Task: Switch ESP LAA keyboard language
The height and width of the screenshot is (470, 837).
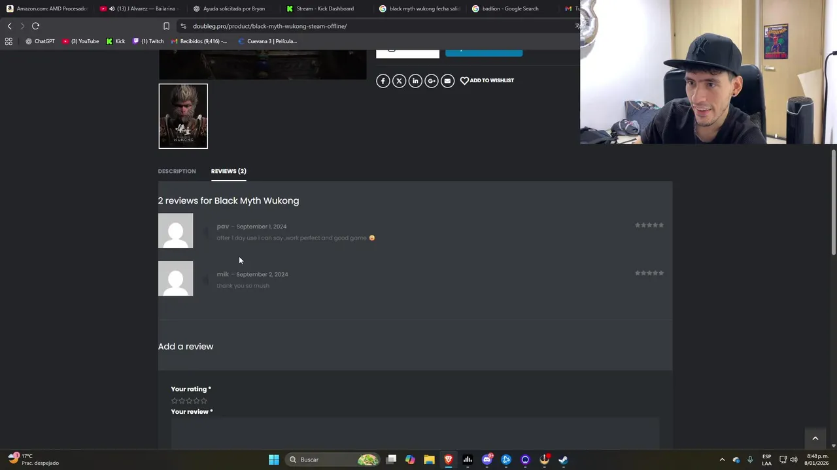Action: pos(766,460)
